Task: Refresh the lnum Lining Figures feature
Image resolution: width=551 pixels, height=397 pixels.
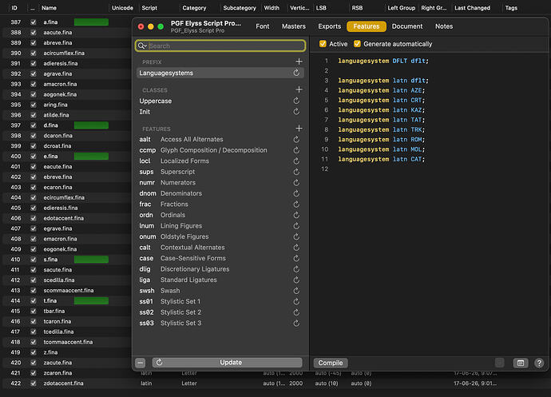Action: tap(296, 226)
